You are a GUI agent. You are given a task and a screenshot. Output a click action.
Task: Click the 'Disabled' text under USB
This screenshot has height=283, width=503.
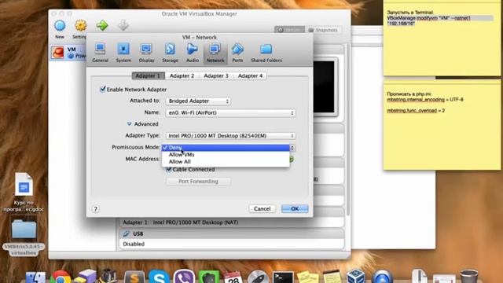pyautogui.click(x=134, y=244)
